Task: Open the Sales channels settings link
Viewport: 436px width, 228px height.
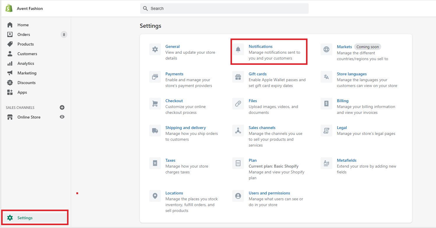Action: click(262, 128)
